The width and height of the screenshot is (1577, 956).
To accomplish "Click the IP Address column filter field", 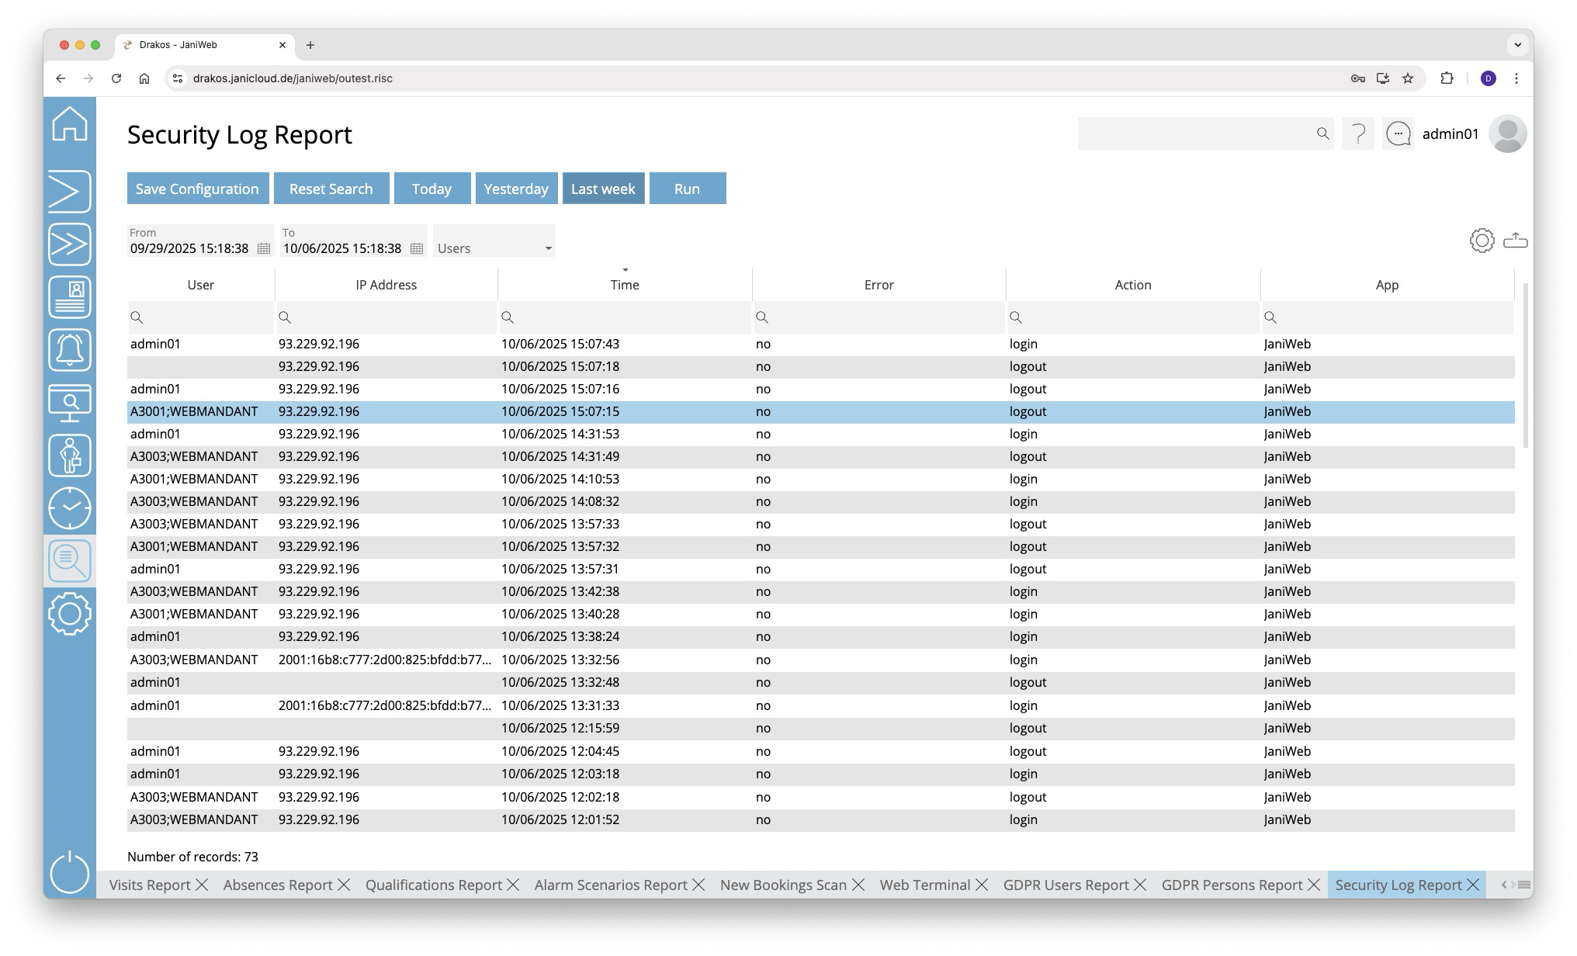I will tap(386, 317).
